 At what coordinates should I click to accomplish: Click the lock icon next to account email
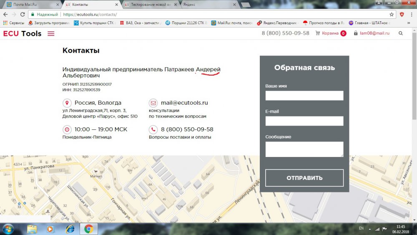tap(356, 33)
